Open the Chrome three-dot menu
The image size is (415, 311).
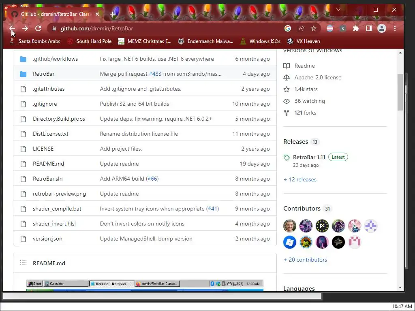(395, 29)
